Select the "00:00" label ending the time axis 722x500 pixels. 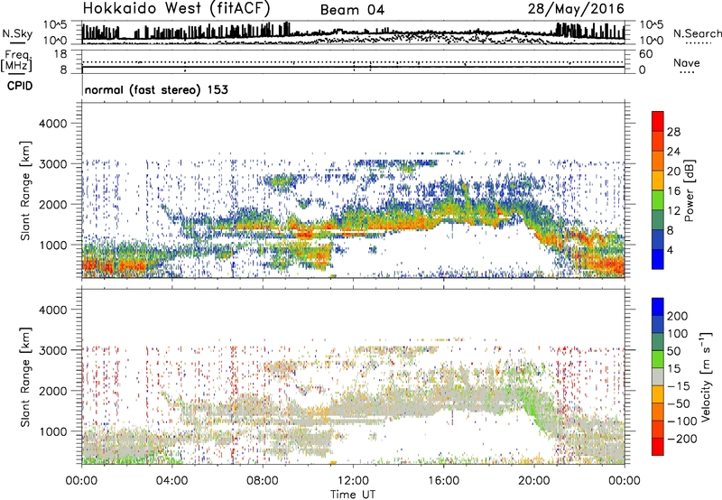pyautogui.click(x=625, y=481)
